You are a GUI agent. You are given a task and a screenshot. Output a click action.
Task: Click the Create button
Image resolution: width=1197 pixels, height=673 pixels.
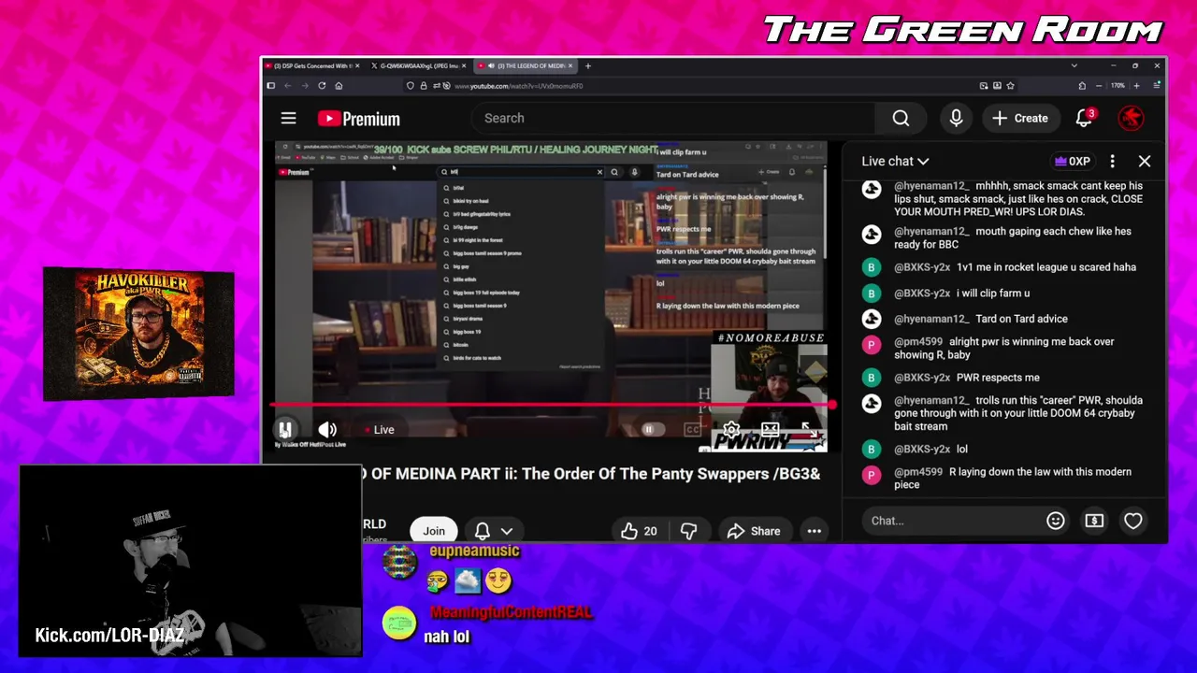coord(1020,119)
